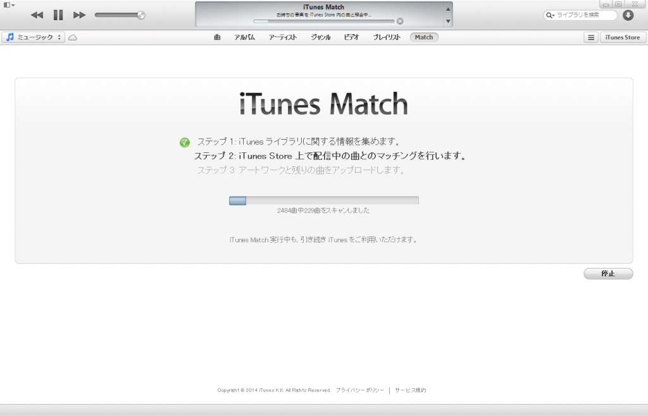Click the status display down arrow
This screenshot has width=648, height=416.
(x=448, y=21)
